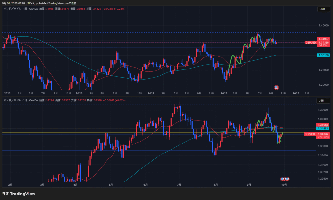Screen dimensions: 333x200
Task: Click the economic event flag on weekly chart
Action: tap(276, 87)
